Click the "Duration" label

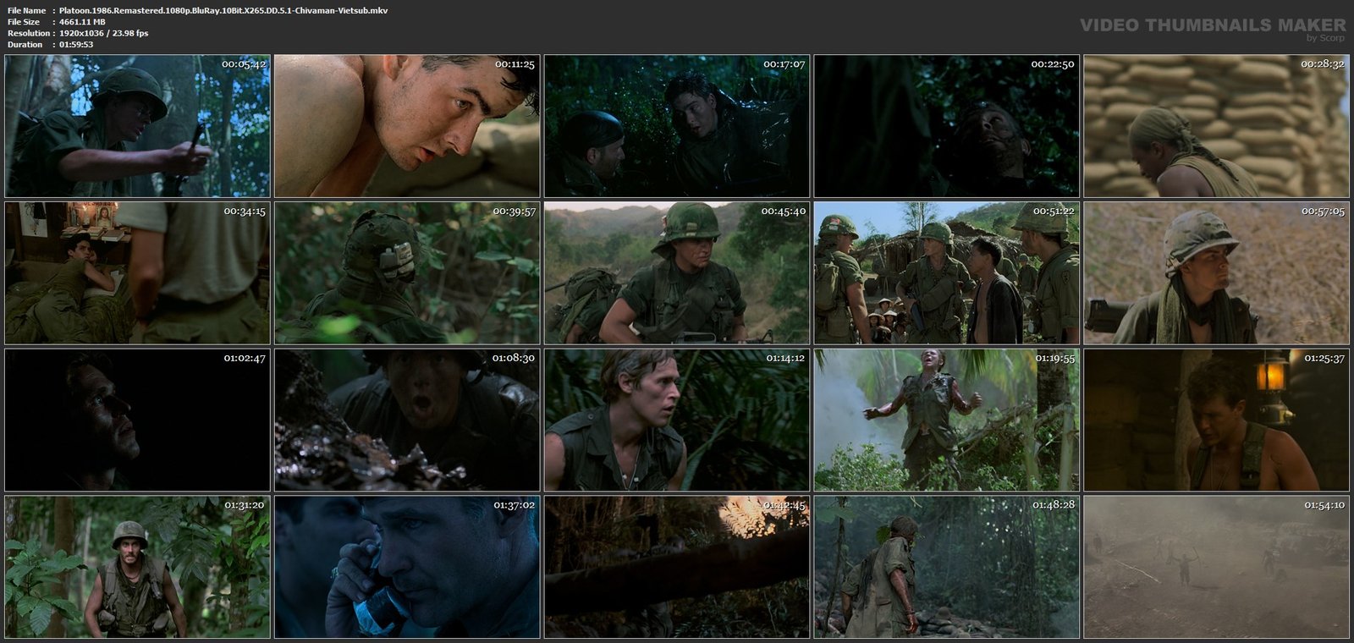25,44
